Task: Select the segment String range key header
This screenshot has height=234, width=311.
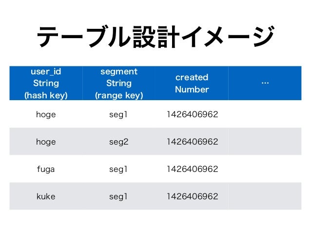Action: point(119,84)
